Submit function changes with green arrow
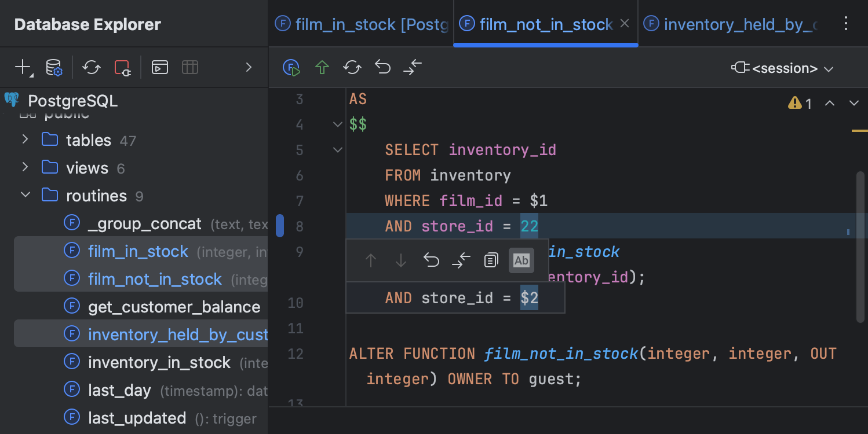The width and height of the screenshot is (868, 434). tap(322, 67)
